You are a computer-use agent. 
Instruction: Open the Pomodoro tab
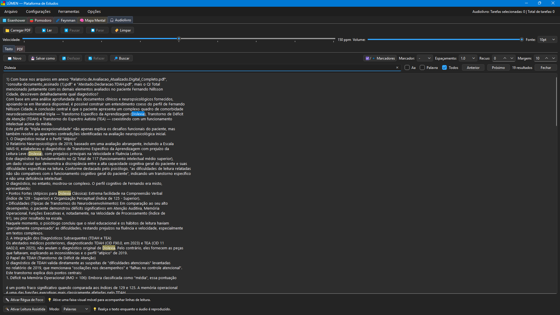[41, 20]
